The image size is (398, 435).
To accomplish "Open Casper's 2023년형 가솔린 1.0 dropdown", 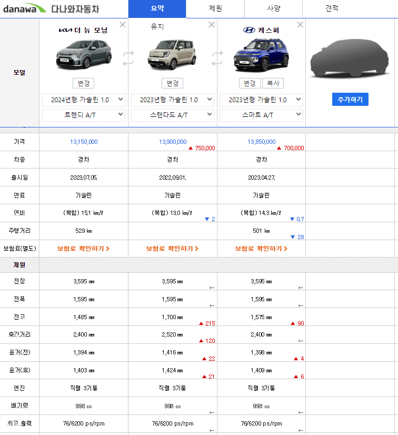I will click(261, 100).
